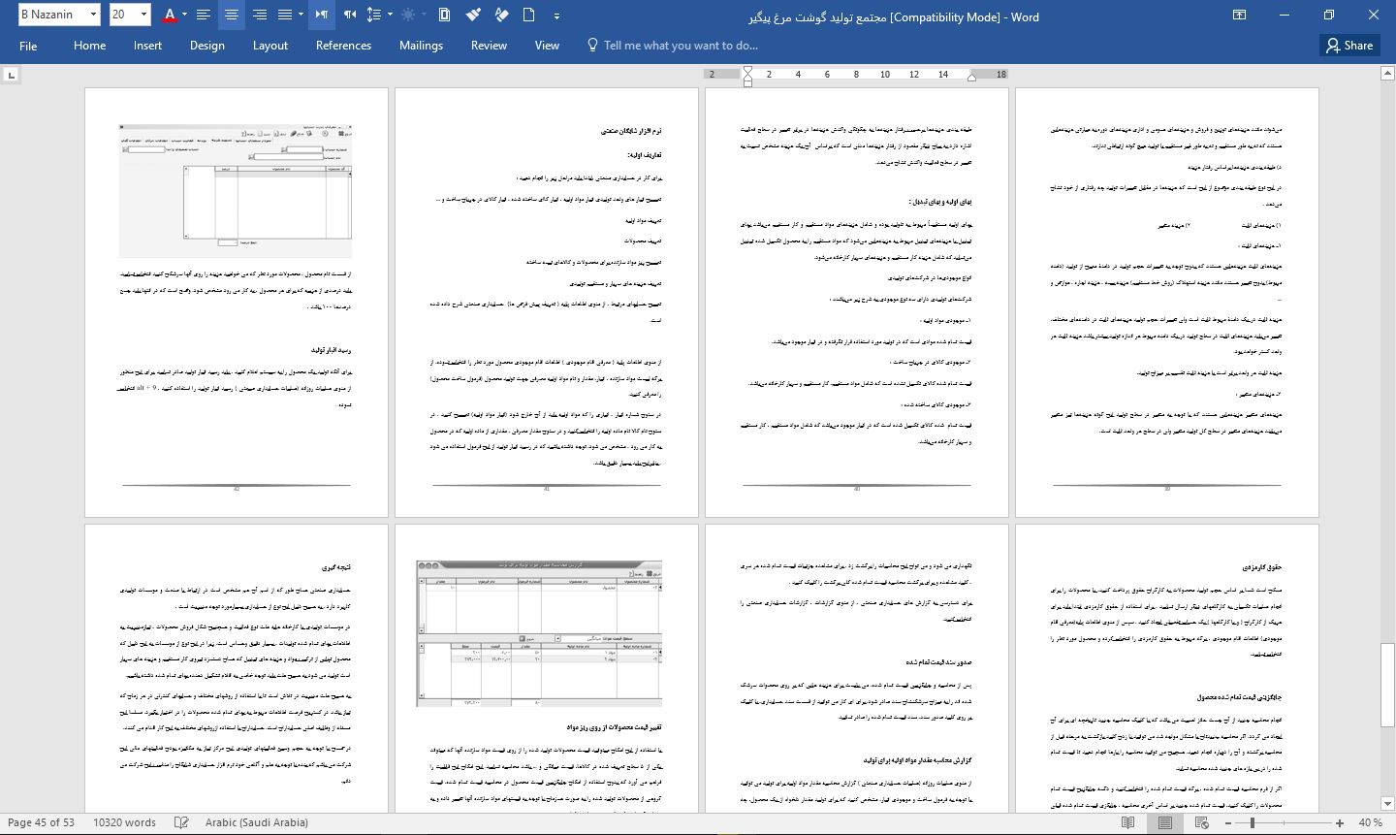Select the Format Painter brush icon
Screen dimensions: 1396x835
point(473,15)
